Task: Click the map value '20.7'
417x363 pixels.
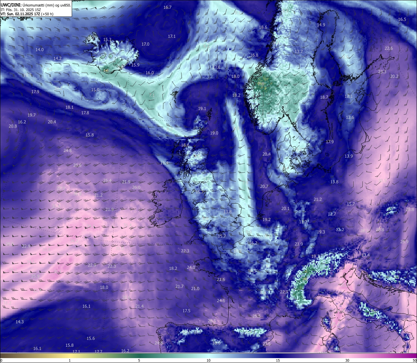Action: tap(264, 187)
